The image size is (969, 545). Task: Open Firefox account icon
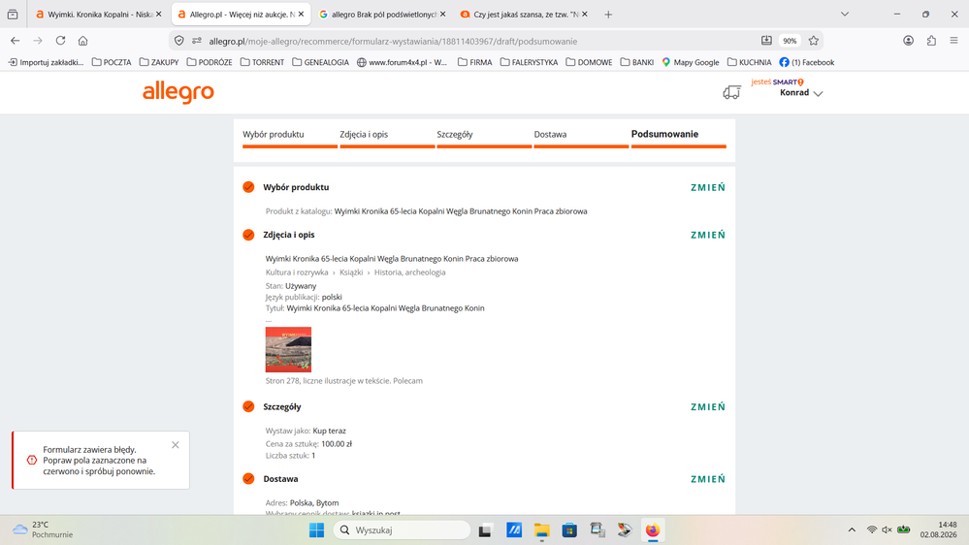pyautogui.click(x=909, y=41)
